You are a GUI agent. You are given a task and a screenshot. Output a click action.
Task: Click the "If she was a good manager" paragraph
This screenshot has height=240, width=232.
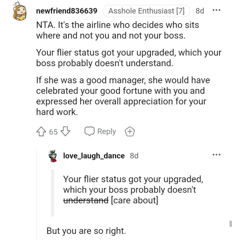point(123,96)
